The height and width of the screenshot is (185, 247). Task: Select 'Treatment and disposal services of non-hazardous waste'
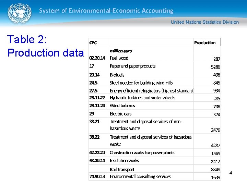coord(146,125)
